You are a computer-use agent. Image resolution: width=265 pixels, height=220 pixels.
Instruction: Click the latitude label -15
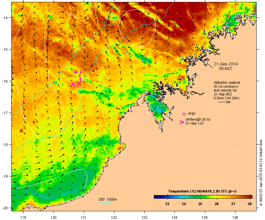coord(5,49)
